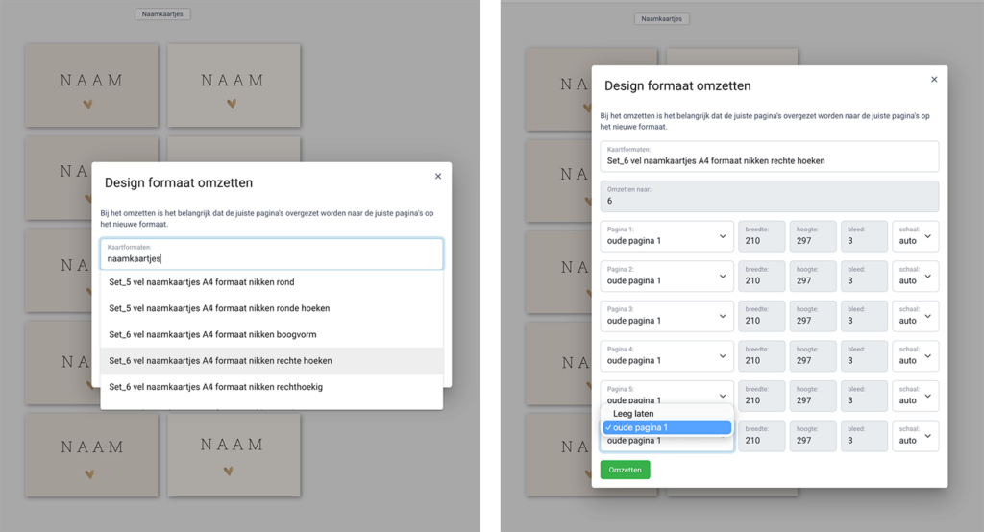Screen dimensions: 984x532
Task: Select bottom-left NAAM card in left window
Action: coord(91,455)
